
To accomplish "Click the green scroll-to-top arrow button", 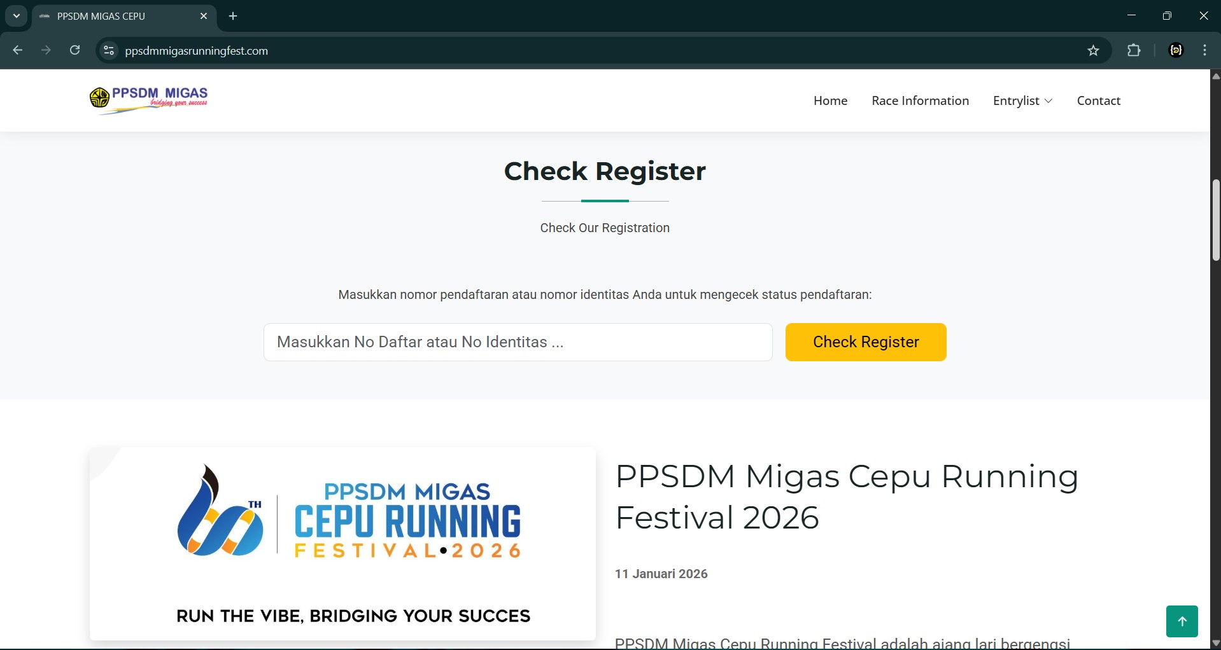I will click(1182, 621).
